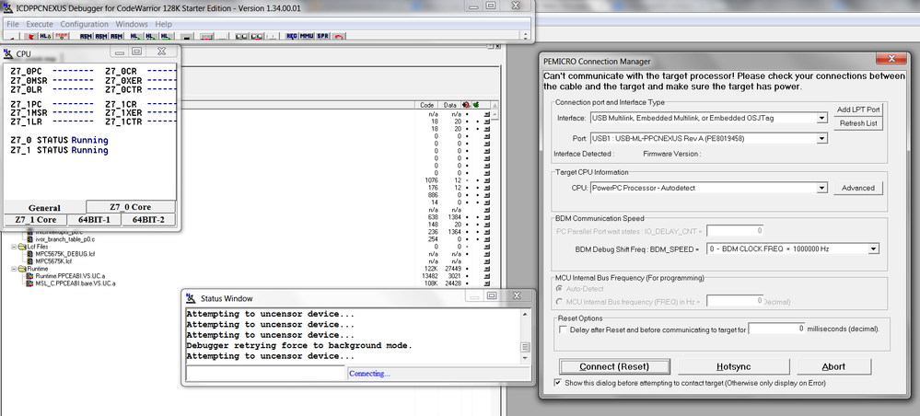The image size is (920, 416).
Task: Click the popup icon on the 13482 3021 row
Action: pos(487,276)
